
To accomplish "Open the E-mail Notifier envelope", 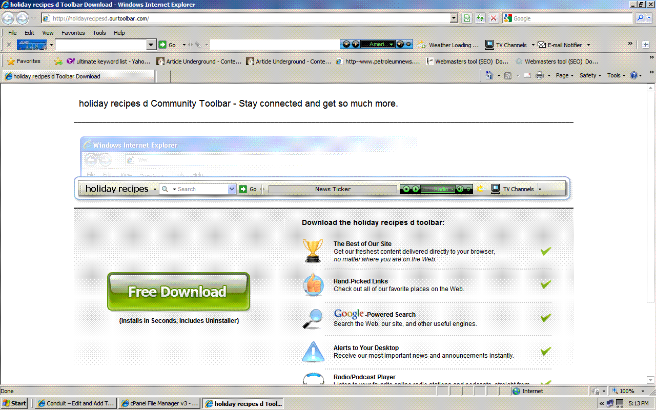I will 541,45.
